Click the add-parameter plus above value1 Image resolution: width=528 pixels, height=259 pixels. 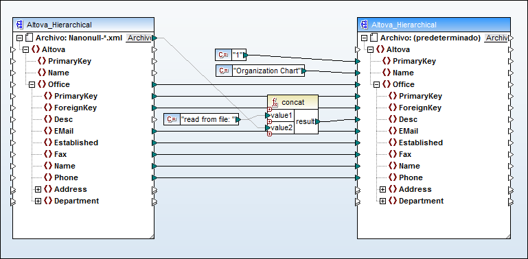pyautogui.click(x=269, y=110)
